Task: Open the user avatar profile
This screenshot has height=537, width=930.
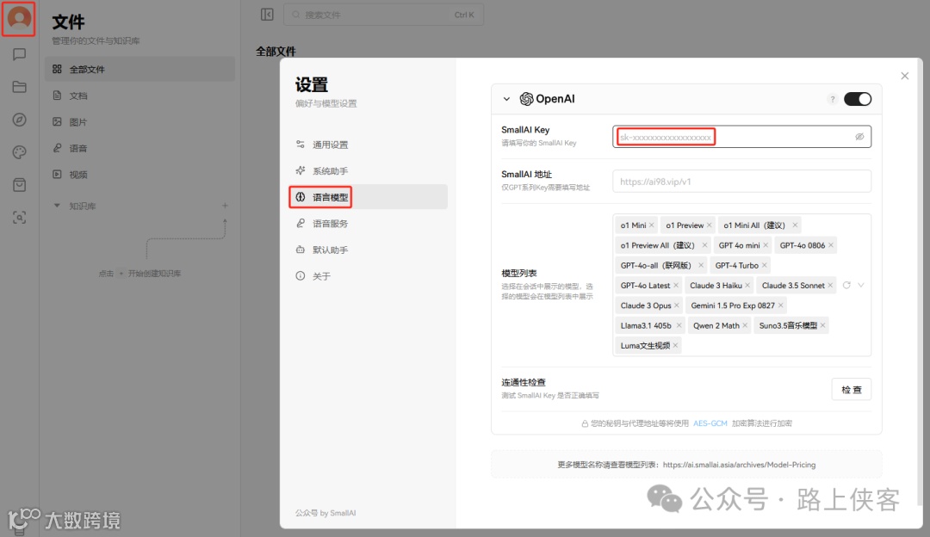Action: [19, 18]
